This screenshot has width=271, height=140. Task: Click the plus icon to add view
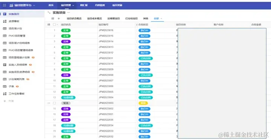click(59, 18)
